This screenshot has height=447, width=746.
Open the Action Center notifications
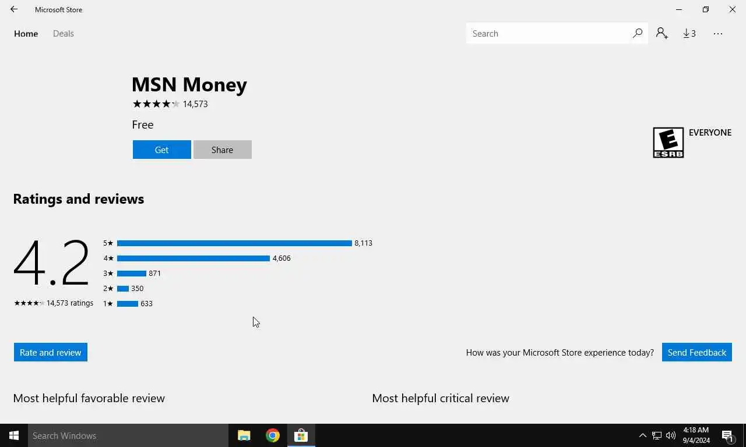pyautogui.click(x=728, y=435)
